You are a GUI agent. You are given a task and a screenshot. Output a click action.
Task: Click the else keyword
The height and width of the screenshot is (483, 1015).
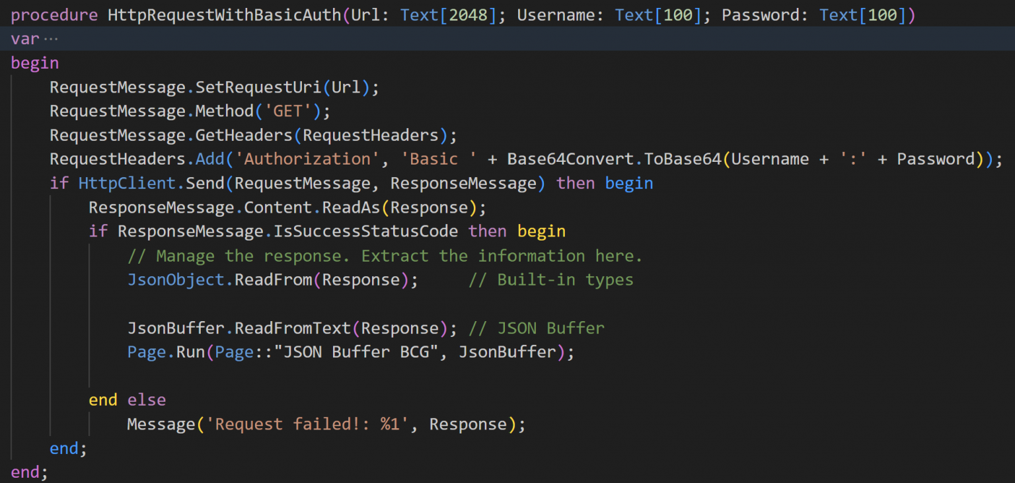pyautogui.click(x=147, y=400)
